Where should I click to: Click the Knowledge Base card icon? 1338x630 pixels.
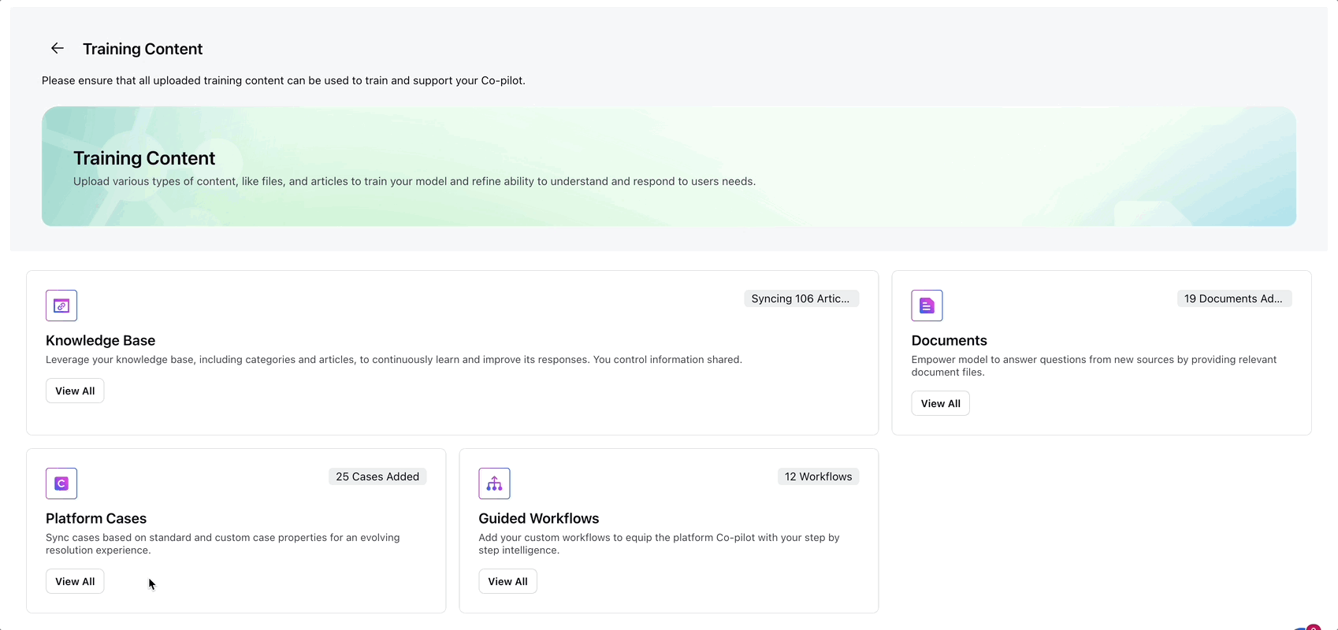[x=61, y=306]
